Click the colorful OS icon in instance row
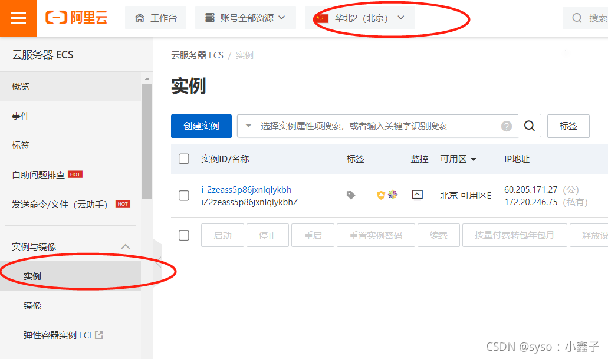This screenshot has width=608, height=359. [x=393, y=195]
